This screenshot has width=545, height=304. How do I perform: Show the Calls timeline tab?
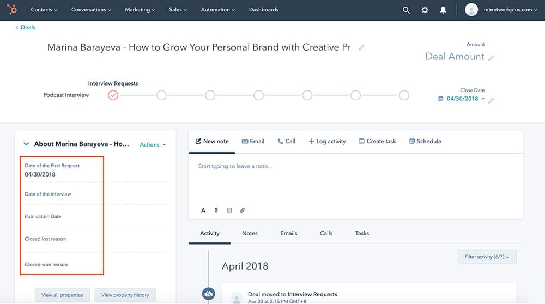click(326, 234)
